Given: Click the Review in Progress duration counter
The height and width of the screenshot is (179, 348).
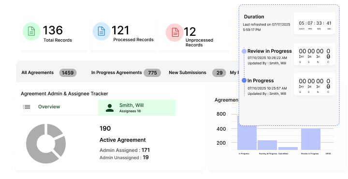Looking at the screenshot, I should click(315, 54).
